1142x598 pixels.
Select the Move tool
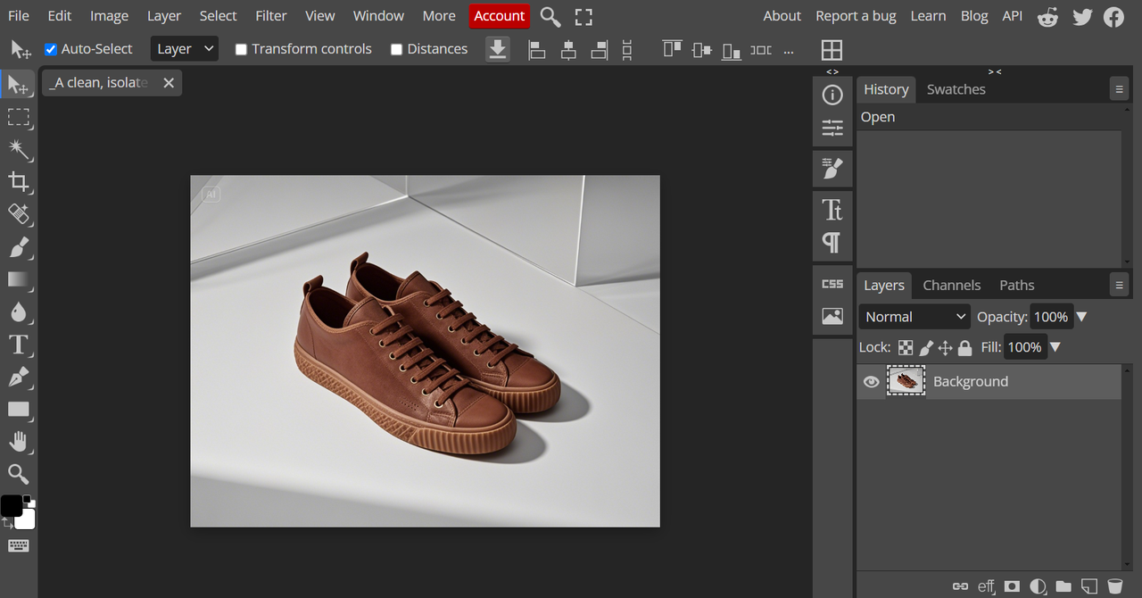(19, 85)
